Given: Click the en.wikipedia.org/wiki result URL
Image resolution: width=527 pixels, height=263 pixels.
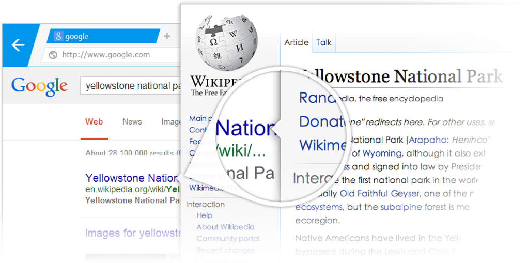Looking at the screenshot, I should point(133,189).
